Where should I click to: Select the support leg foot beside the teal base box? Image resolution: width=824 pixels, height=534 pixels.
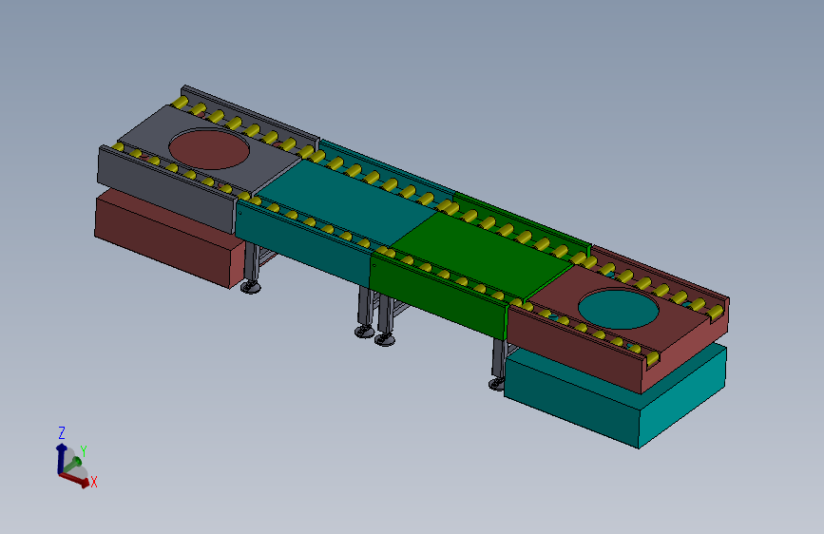point(495,385)
